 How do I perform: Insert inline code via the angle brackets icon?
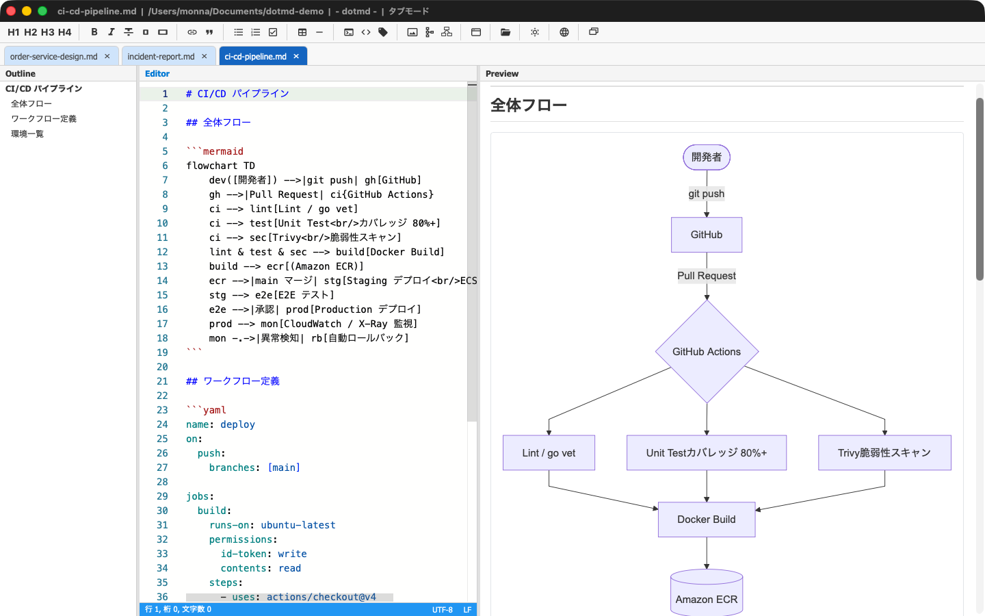pyautogui.click(x=366, y=32)
